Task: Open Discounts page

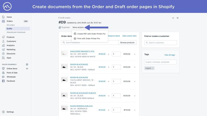Action: (11, 54)
